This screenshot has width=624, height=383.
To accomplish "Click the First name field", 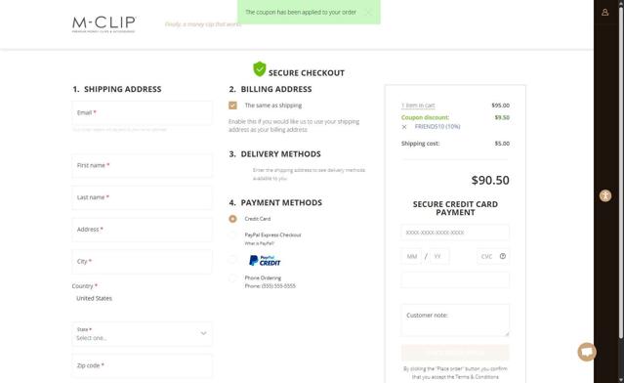I will coord(142,165).
